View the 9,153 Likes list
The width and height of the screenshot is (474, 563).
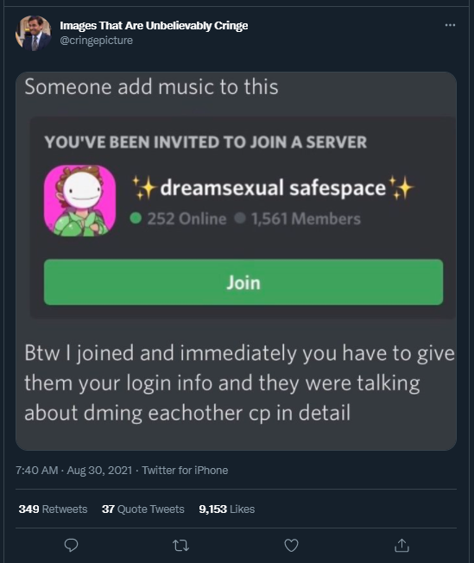click(227, 509)
